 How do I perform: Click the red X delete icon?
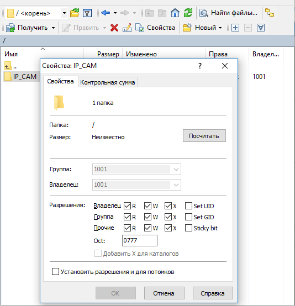coord(114,28)
